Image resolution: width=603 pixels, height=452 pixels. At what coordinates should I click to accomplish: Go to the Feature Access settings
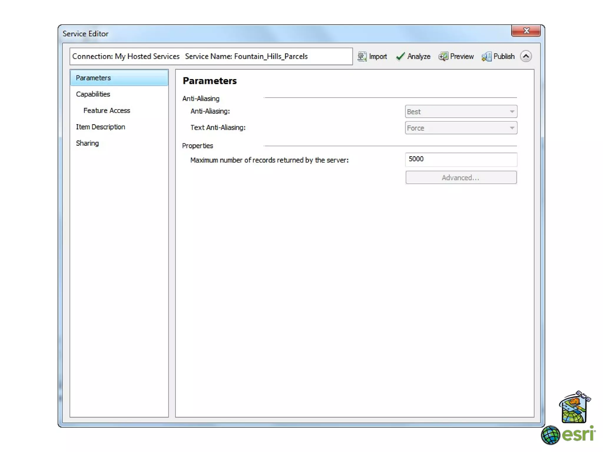pyautogui.click(x=107, y=110)
